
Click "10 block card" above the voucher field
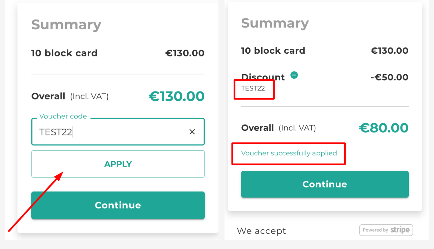pyautogui.click(x=64, y=53)
